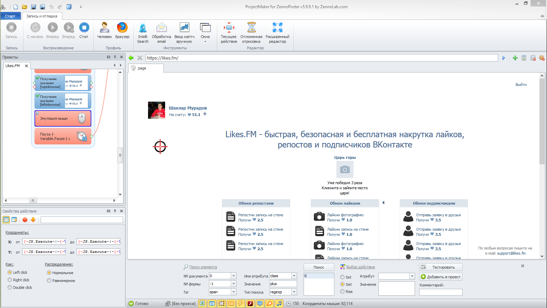Toggle the Flash plugin status bar icon

click(x=250, y=304)
